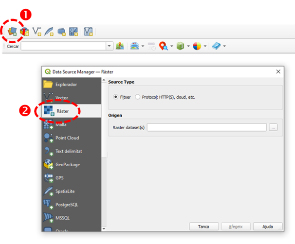
Task: Click the Raster dataset(s) input field
Action: pyautogui.click(x=207, y=127)
